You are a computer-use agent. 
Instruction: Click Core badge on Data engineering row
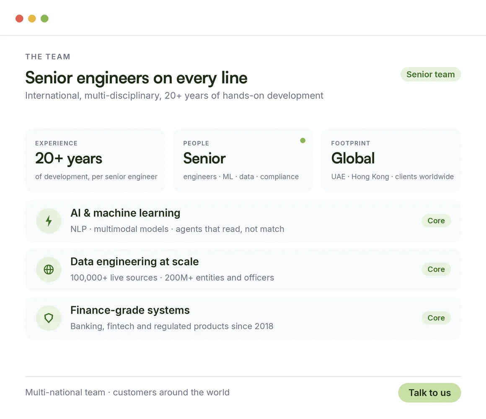point(436,269)
